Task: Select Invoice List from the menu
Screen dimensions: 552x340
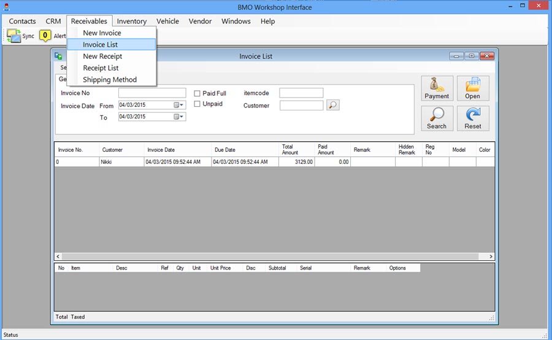Action: tap(111, 44)
